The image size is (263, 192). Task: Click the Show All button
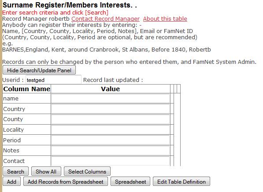point(46,171)
